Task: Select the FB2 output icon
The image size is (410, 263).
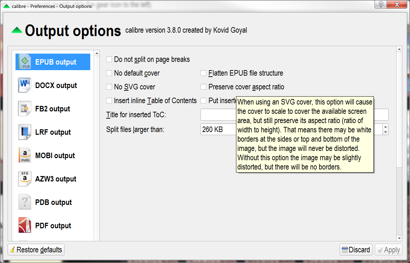Action: tap(25, 109)
